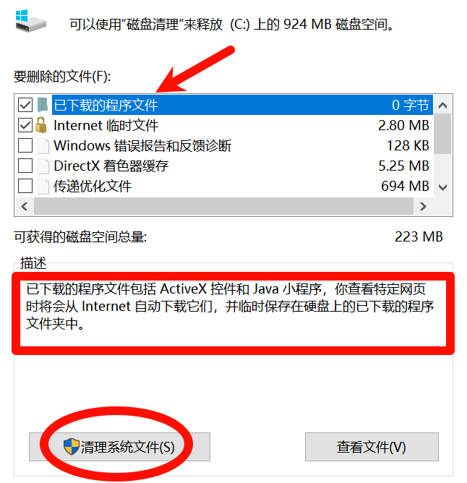
Task: Check the Windows 错误报告和反馈诊断 checkbox
Action: (25, 145)
